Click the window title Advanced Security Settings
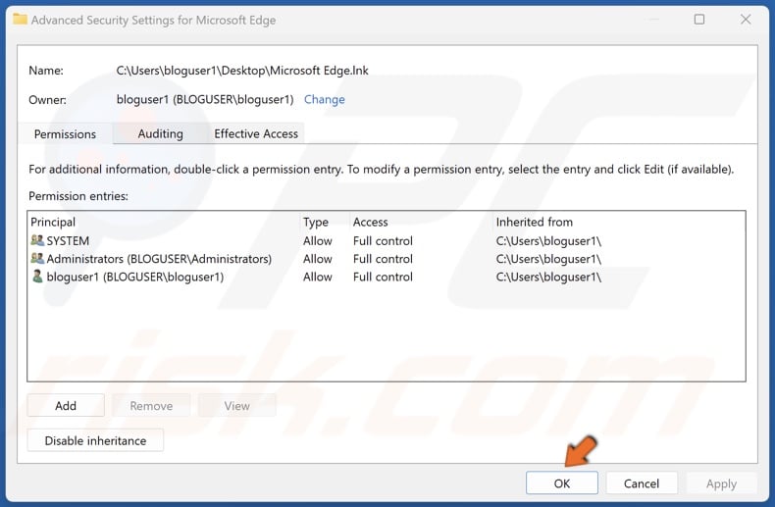 click(x=153, y=20)
